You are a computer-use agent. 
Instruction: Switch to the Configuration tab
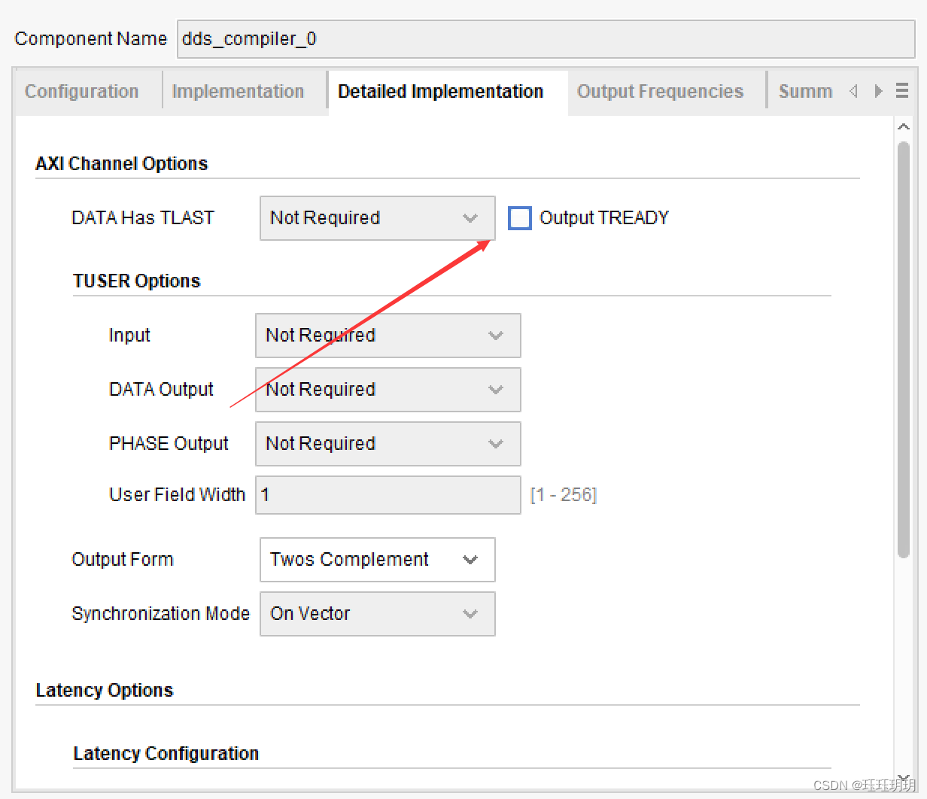[81, 92]
